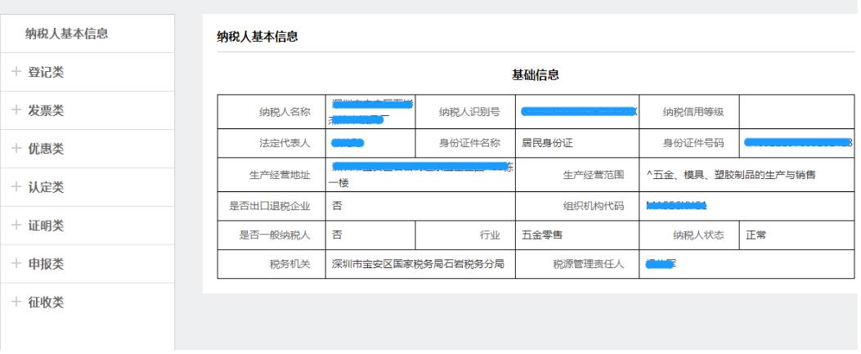Open the 征收类 menu category label
The width and height of the screenshot is (861, 354).
click(46, 302)
